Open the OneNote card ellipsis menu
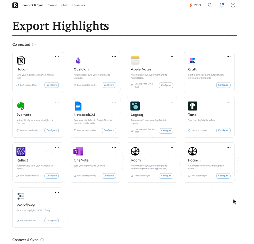Viewport: 254px width, 244px height. click(114, 148)
